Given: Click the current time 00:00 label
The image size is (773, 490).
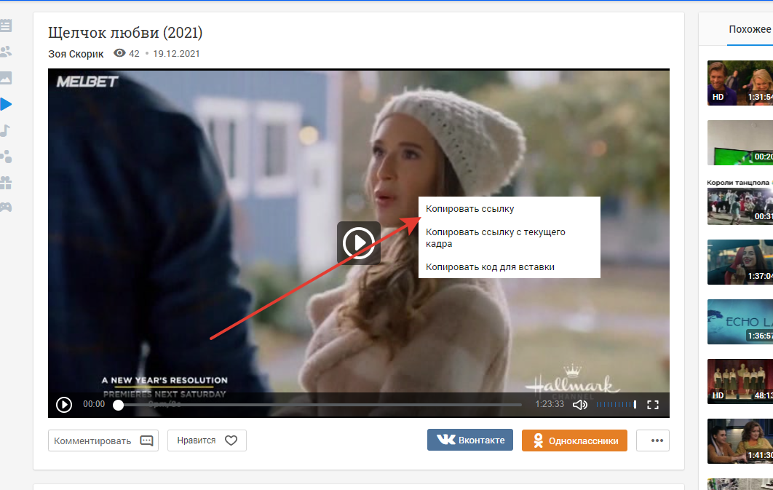Looking at the screenshot, I should point(94,404).
